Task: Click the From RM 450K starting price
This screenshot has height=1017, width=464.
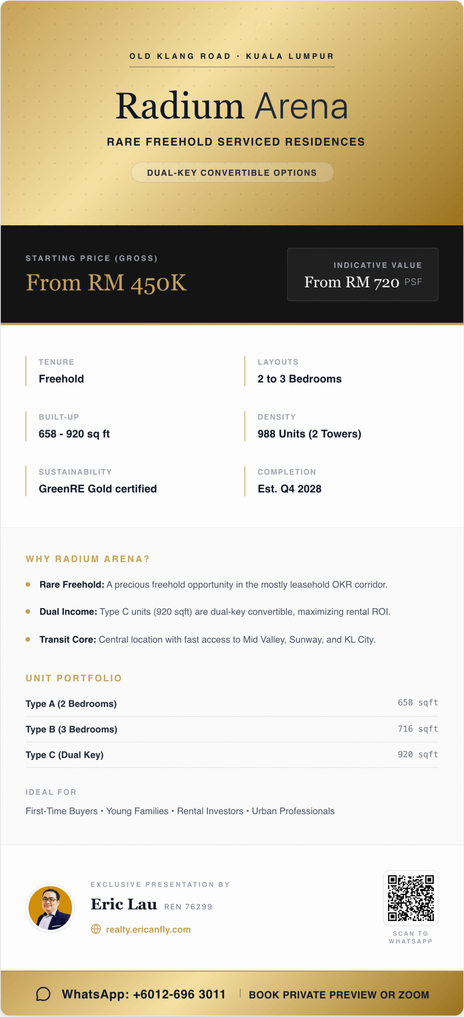Action: coord(106,283)
